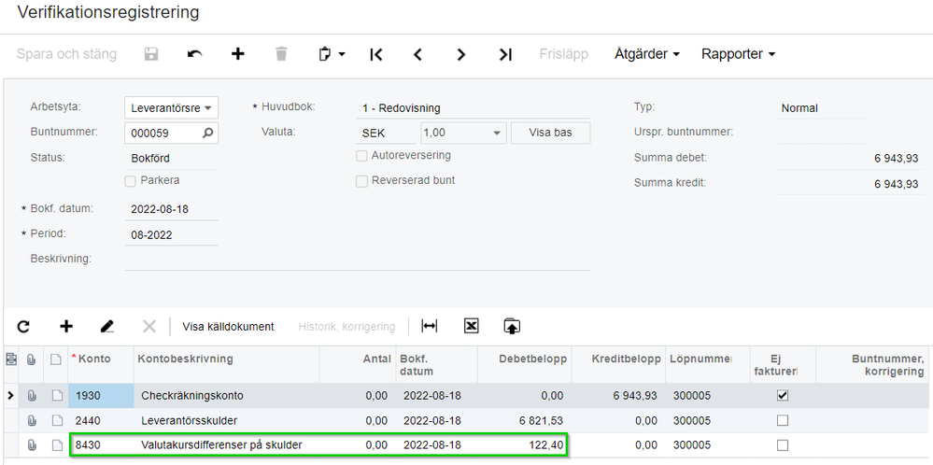Viewport: 933px width, 465px height.
Task: Click the row selector arrow for 1930
Action: click(10, 395)
